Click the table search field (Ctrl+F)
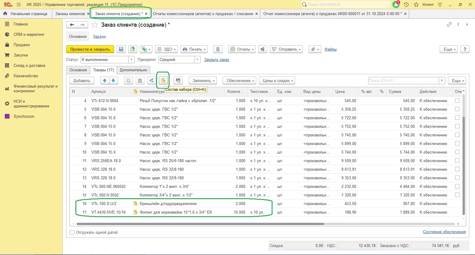The width and height of the screenshot is (475, 255). pos(403,80)
